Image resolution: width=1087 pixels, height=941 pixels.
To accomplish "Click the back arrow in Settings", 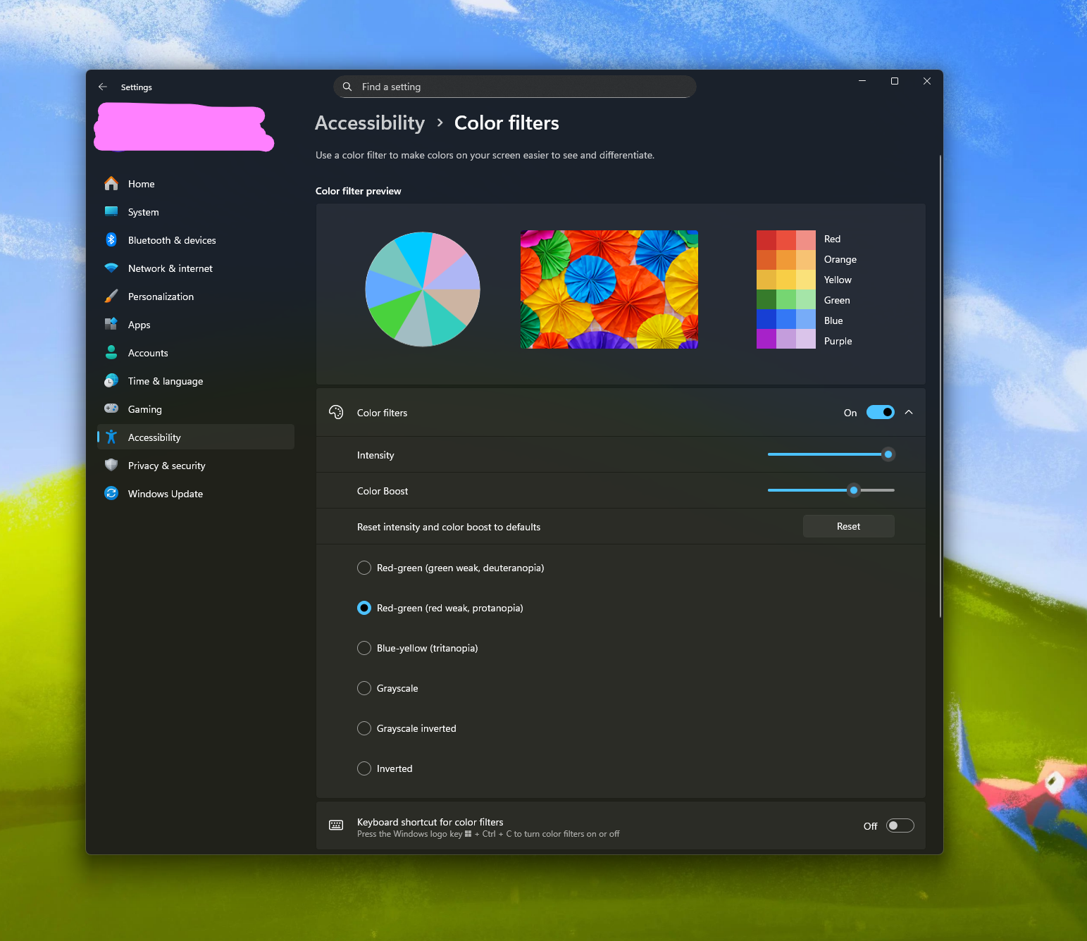I will coord(103,87).
